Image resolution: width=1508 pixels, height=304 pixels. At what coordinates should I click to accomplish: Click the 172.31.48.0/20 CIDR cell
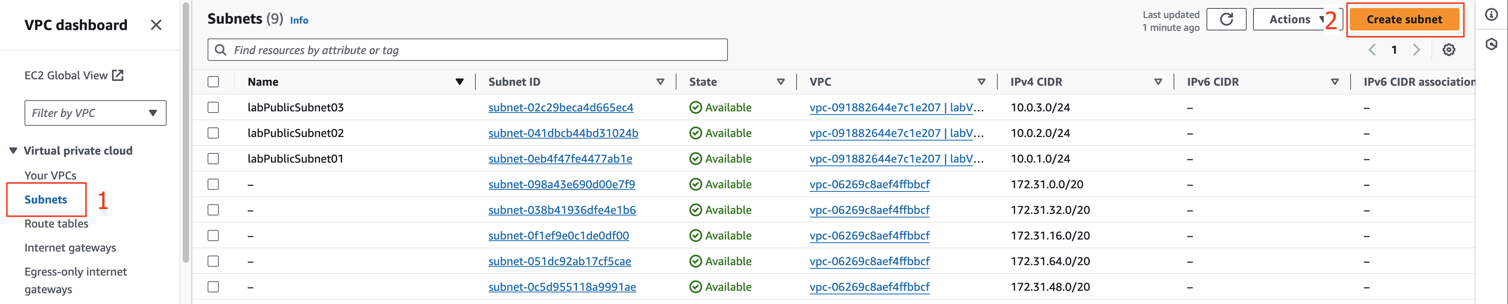1050,287
